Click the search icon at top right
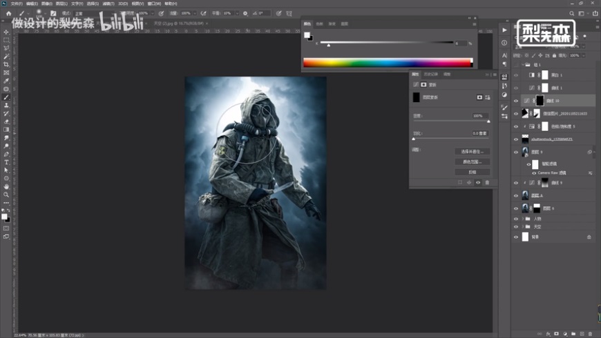The image size is (601, 338). (571, 13)
